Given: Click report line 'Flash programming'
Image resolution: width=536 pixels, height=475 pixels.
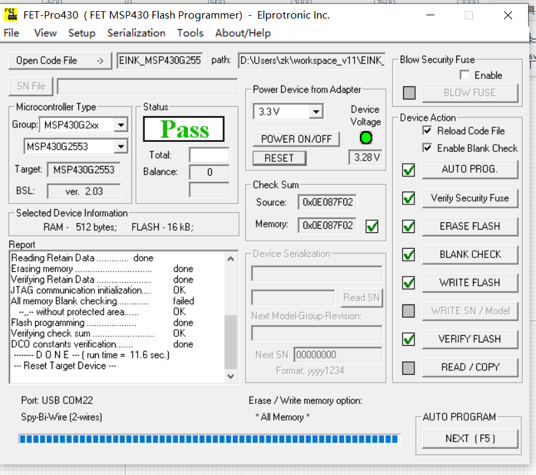Looking at the screenshot, I should tap(102, 322).
